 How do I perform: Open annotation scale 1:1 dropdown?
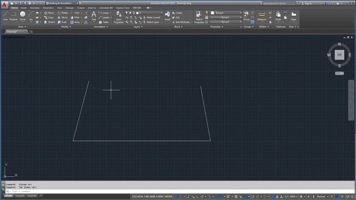[x=291, y=197]
